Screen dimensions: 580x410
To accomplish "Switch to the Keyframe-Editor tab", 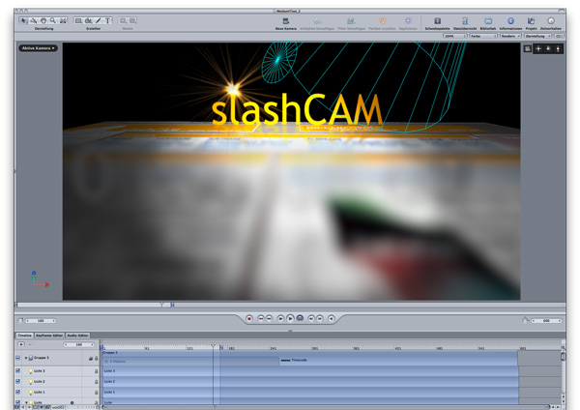I will [x=49, y=336].
